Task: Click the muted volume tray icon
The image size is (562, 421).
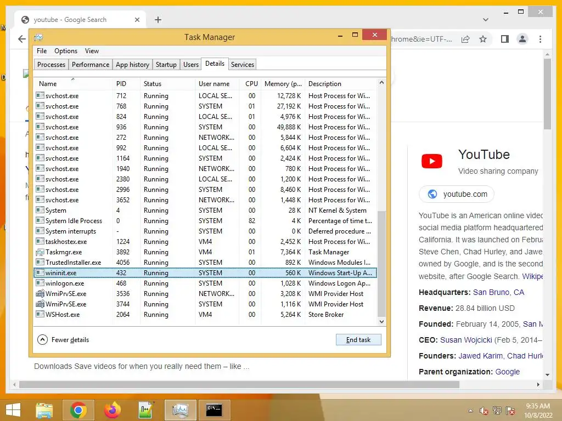Action: point(484,411)
